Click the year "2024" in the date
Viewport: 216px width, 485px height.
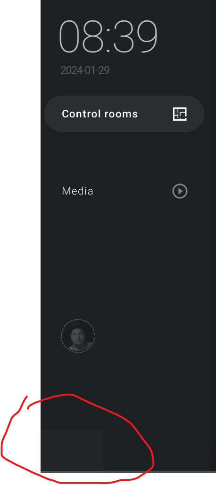[72, 70]
